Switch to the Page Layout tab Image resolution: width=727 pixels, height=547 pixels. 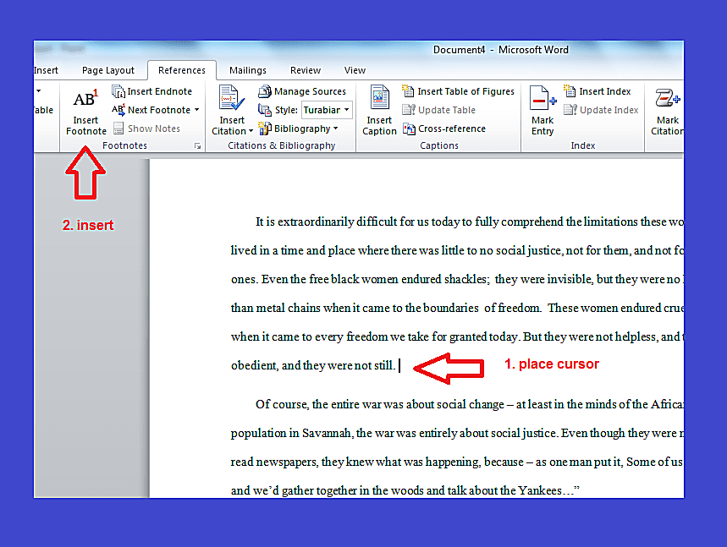click(x=108, y=70)
